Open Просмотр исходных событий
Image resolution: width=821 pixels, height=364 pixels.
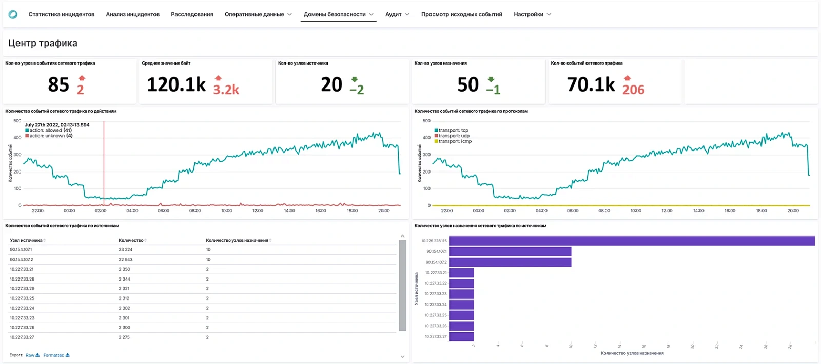pos(462,14)
